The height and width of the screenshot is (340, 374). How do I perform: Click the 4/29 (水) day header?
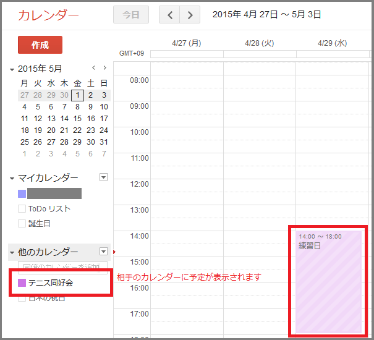coord(332,43)
